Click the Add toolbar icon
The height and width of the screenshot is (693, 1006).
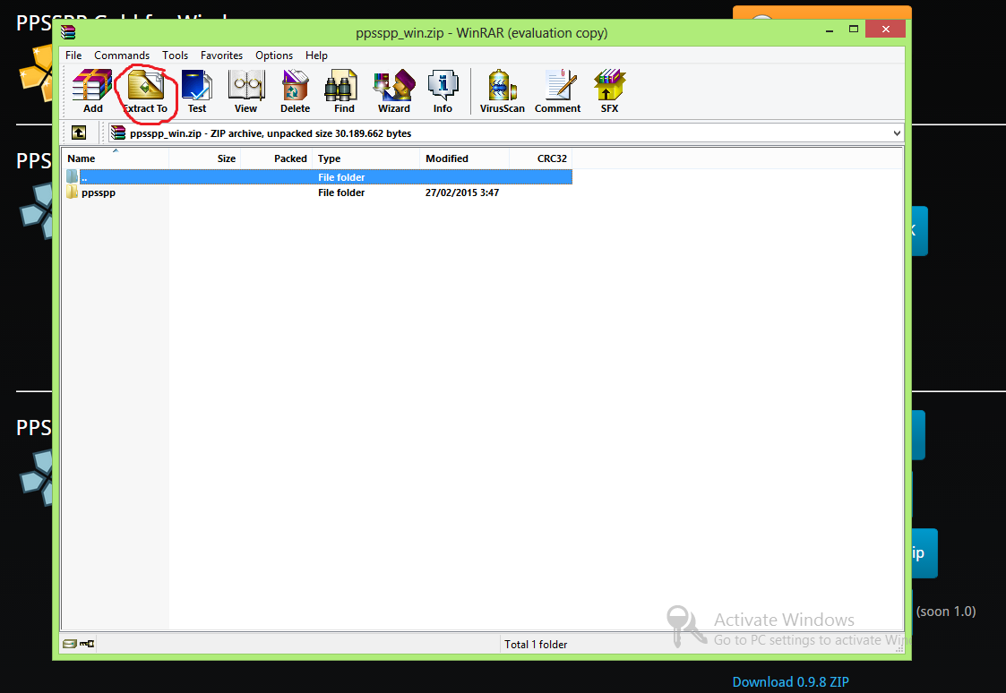(92, 91)
